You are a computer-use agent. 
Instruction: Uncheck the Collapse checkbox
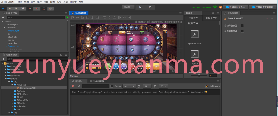pyautogui.click(x=207, y=86)
